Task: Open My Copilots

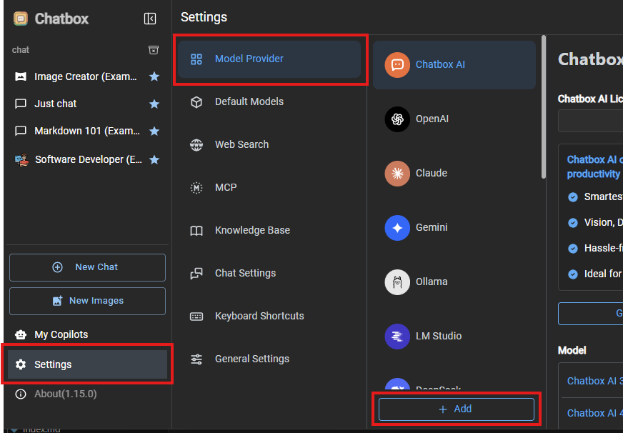Action: (87, 334)
